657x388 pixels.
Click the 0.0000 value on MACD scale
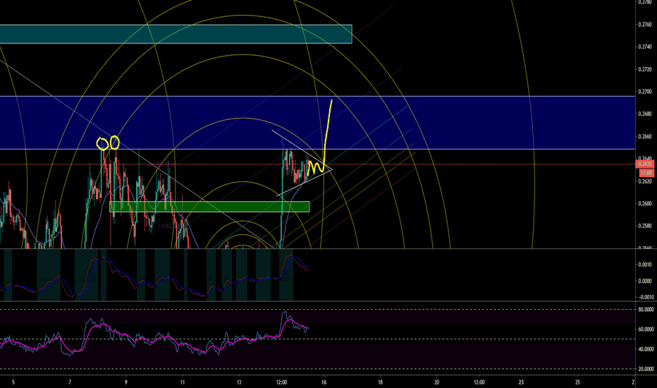tap(645, 281)
